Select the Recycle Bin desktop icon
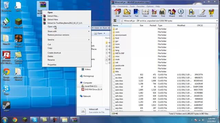This screenshot has height=123, width=220. [x=6, y=6]
